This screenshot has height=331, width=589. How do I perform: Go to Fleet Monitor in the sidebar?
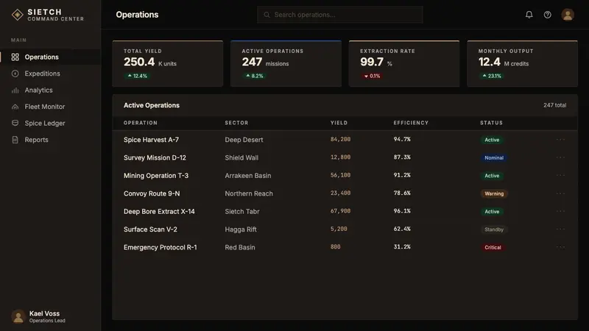pyautogui.click(x=50, y=107)
